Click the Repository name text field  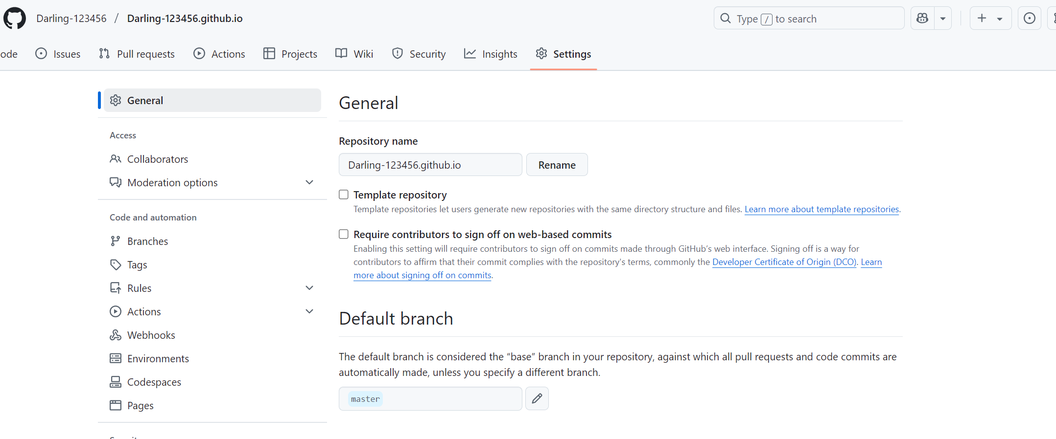430,165
